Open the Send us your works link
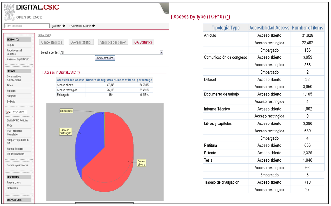The image size is (331, 206). click(17, 165)
